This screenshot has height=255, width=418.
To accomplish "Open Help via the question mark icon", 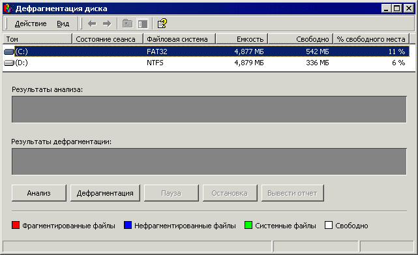I will click(x=162, y=23).
